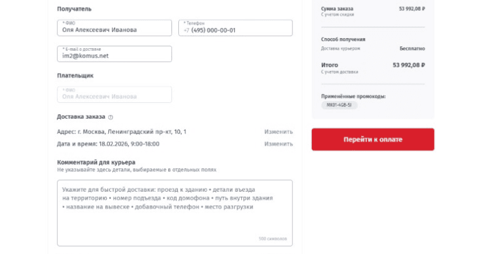The image size is (490, 254).
Task: Select the "E-mail о доставке" field
Action: point(114,54)
